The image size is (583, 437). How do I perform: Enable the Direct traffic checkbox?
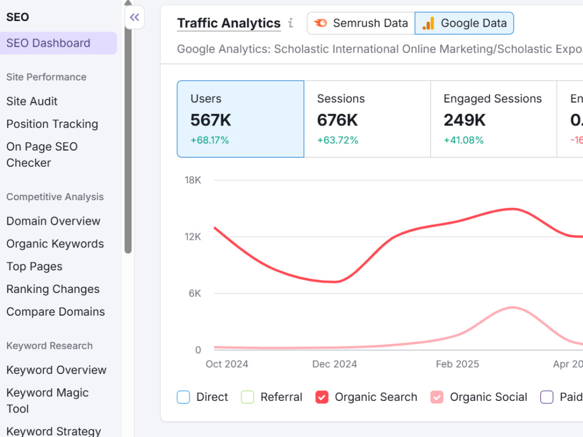point(183,397)
